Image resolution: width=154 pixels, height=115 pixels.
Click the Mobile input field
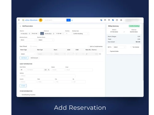pyautogui.click(x=58, y=70)
